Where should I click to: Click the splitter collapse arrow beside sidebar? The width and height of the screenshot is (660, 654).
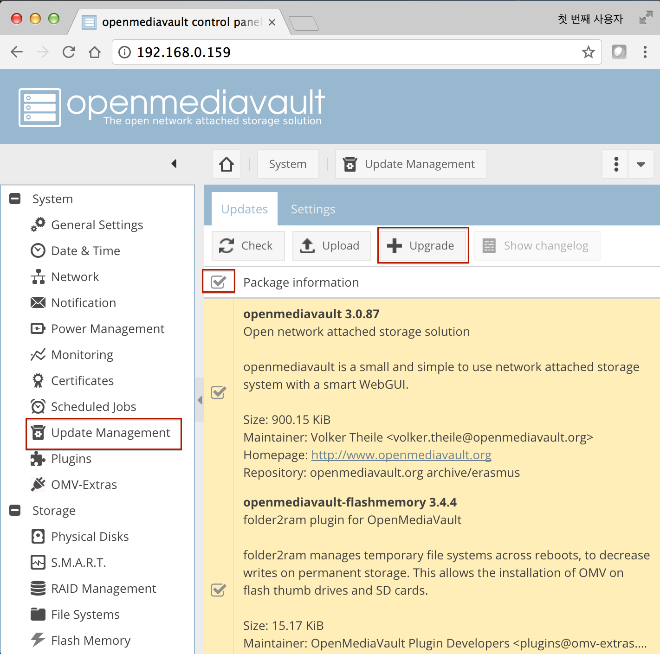pos(200,400)
